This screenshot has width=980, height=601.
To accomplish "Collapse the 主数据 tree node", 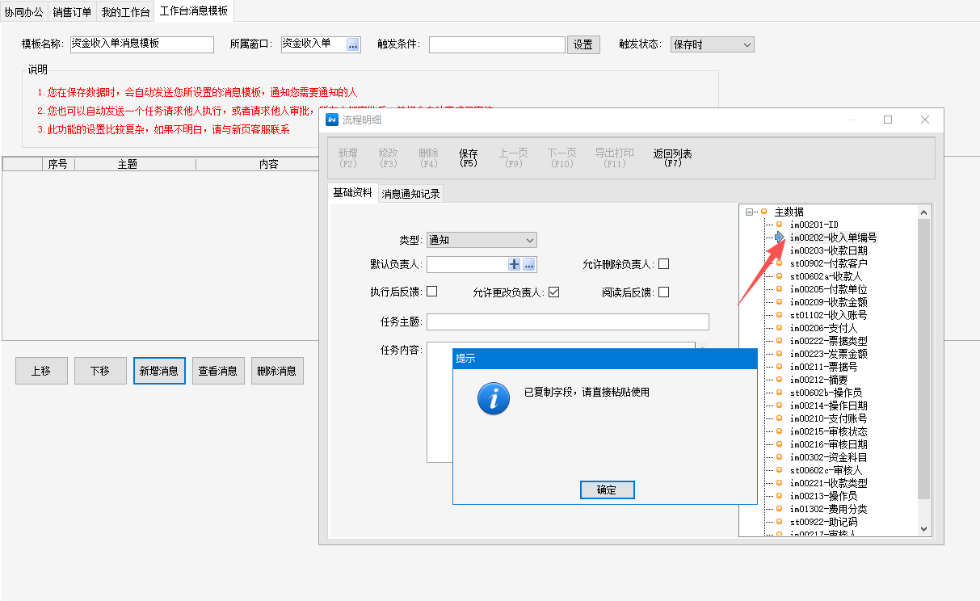I will [750, 212].
